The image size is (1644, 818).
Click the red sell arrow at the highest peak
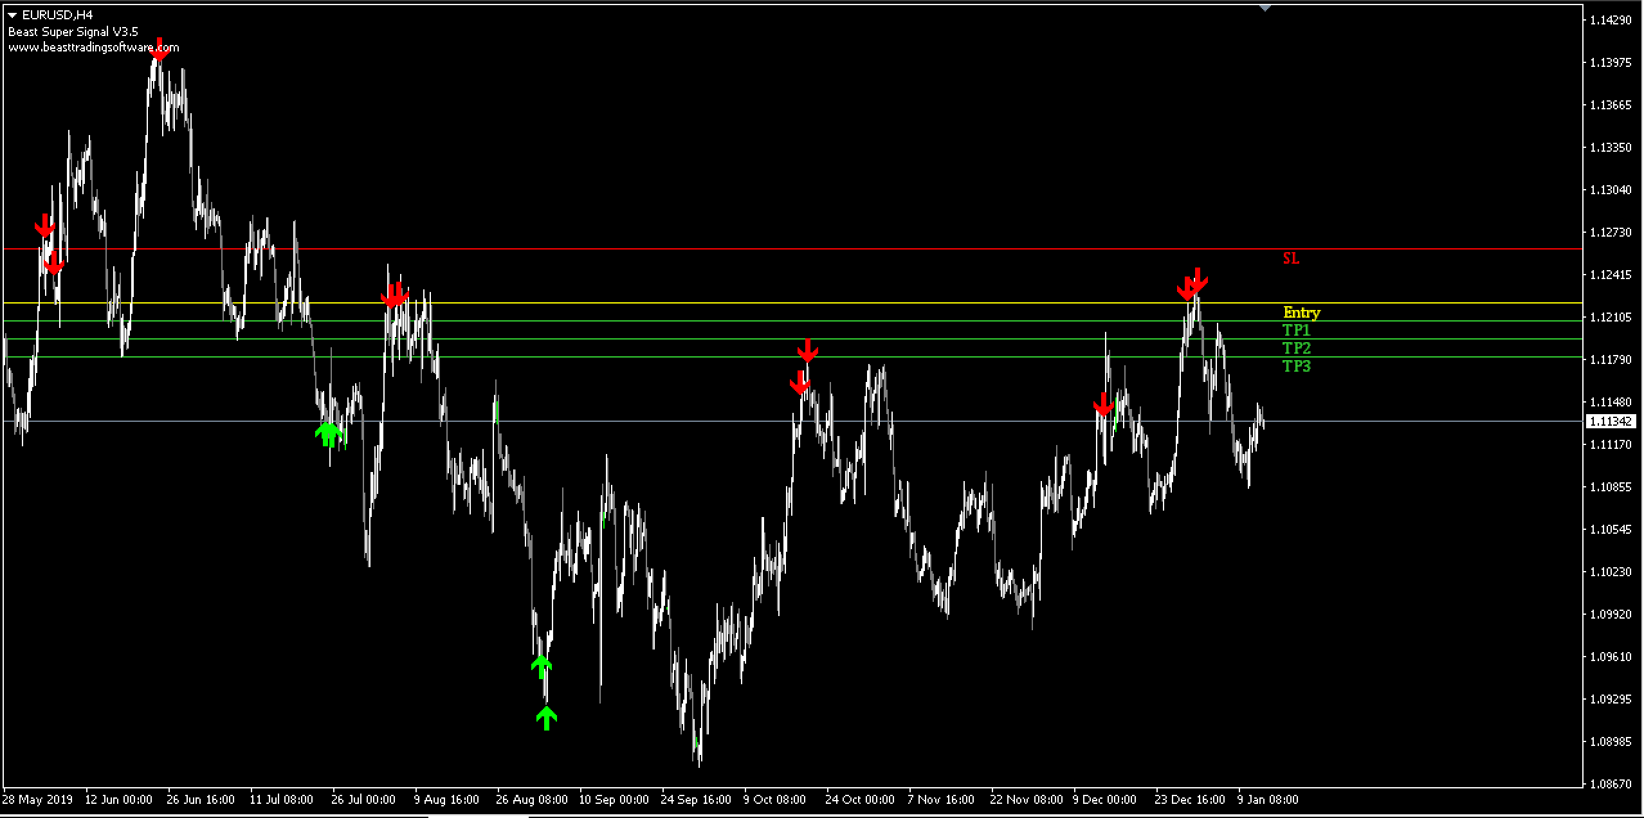click(x=159, y=50)
